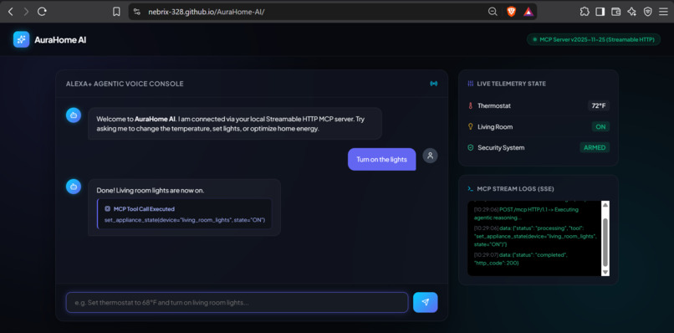
Task: Click the shield icon next to Security System
Action: tap(470, 147)
